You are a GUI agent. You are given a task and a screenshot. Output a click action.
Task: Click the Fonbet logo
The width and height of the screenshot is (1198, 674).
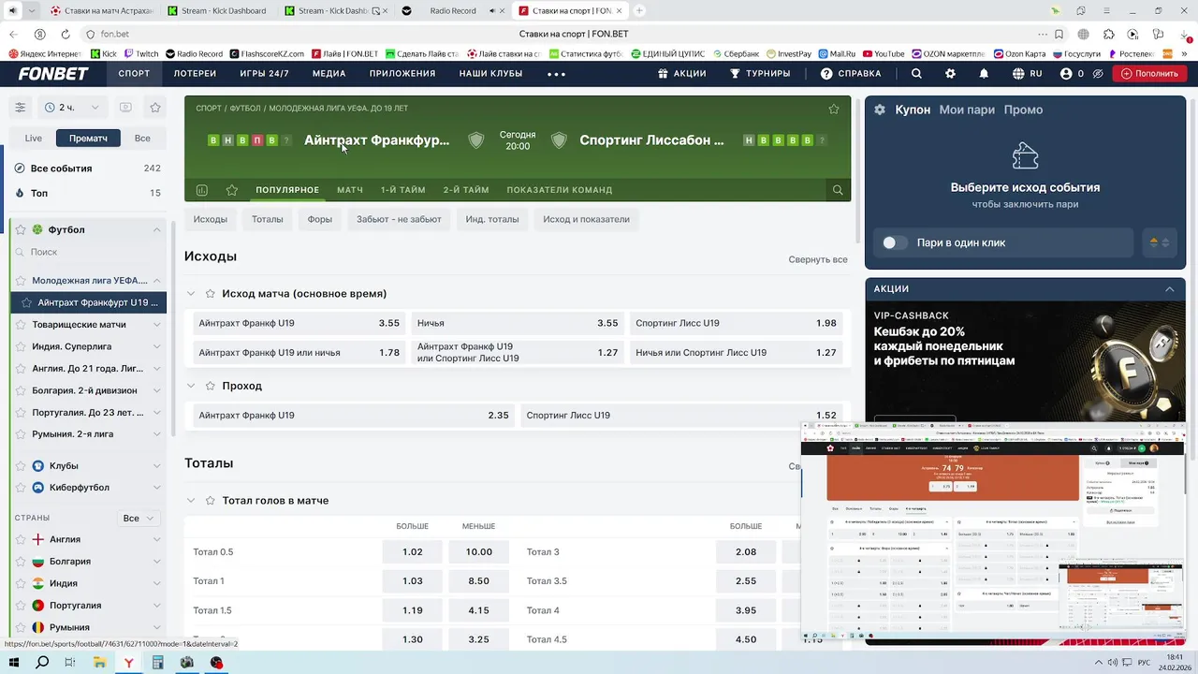tap(53, 73)
